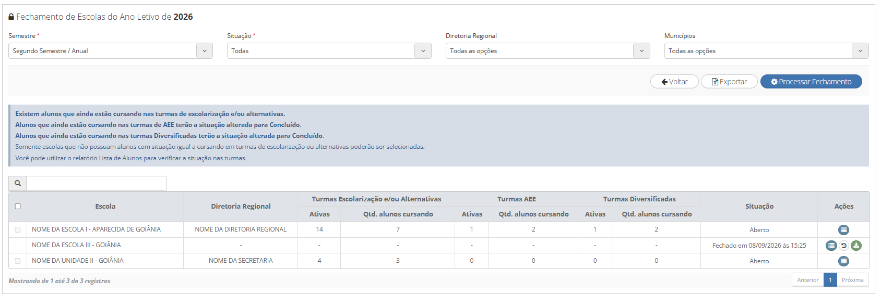Click the Próxima pagination item

(x=853, y=280)
